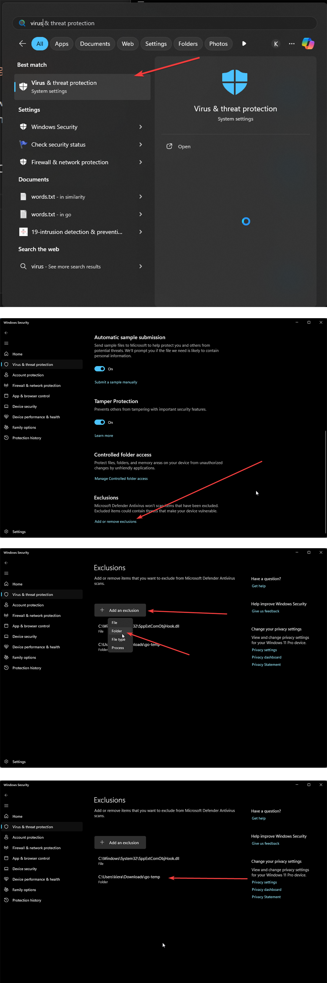The height and width of the screenshot is (983, 327).
Task: Switch to the Apps search filter tab
Action: click(61, 44)
